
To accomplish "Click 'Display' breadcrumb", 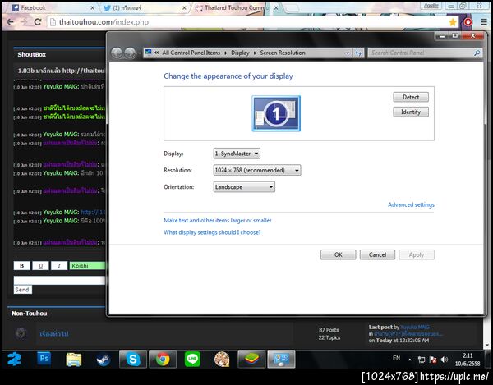I will point(240,53).
